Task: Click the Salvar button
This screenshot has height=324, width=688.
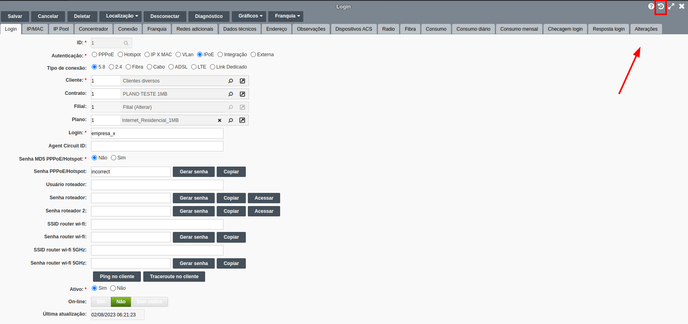Action: (15, 16)
